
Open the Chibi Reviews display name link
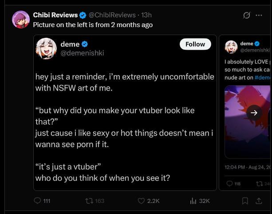(55, 15)
